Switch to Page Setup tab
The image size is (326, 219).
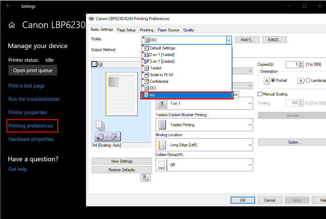pyautogui.click(x=126, y=30)
